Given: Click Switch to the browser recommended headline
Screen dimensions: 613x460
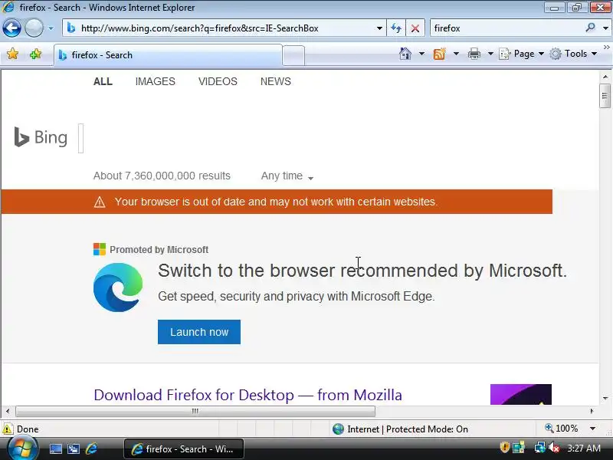Looking at the screenshot, I should [x=362, y=271].
